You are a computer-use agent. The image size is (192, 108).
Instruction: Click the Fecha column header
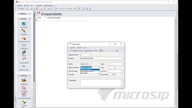(x=42, y=18)
